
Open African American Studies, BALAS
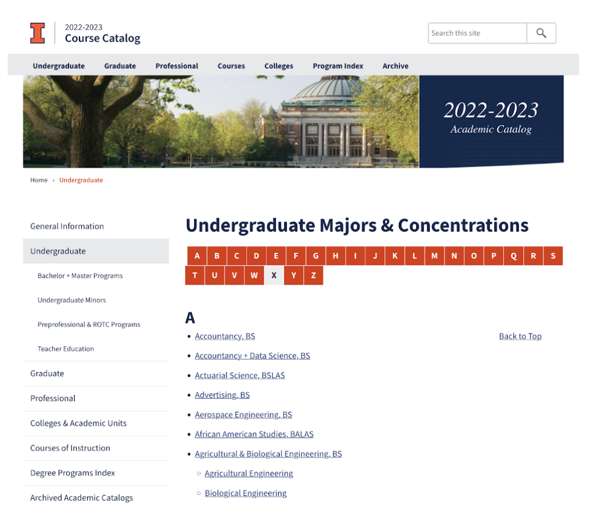coord(254,434)
